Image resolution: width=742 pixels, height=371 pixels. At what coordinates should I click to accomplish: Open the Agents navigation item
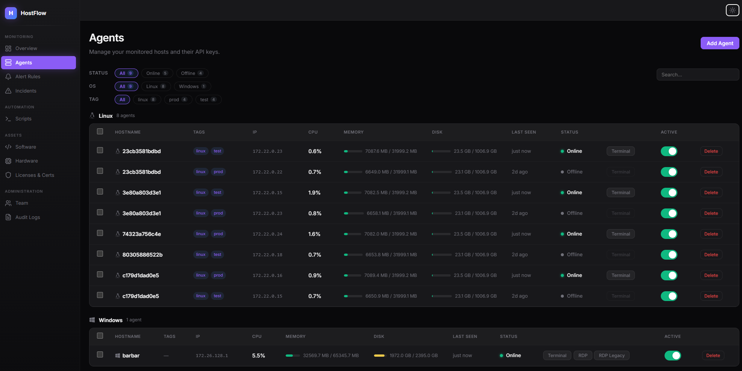pos(24,62)
